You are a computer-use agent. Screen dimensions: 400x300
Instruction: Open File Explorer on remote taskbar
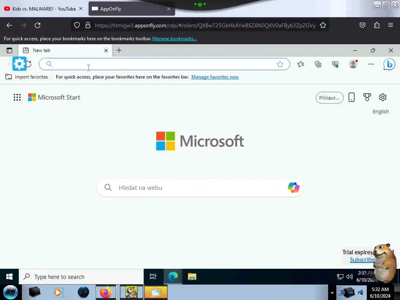[x=192, y=277]
